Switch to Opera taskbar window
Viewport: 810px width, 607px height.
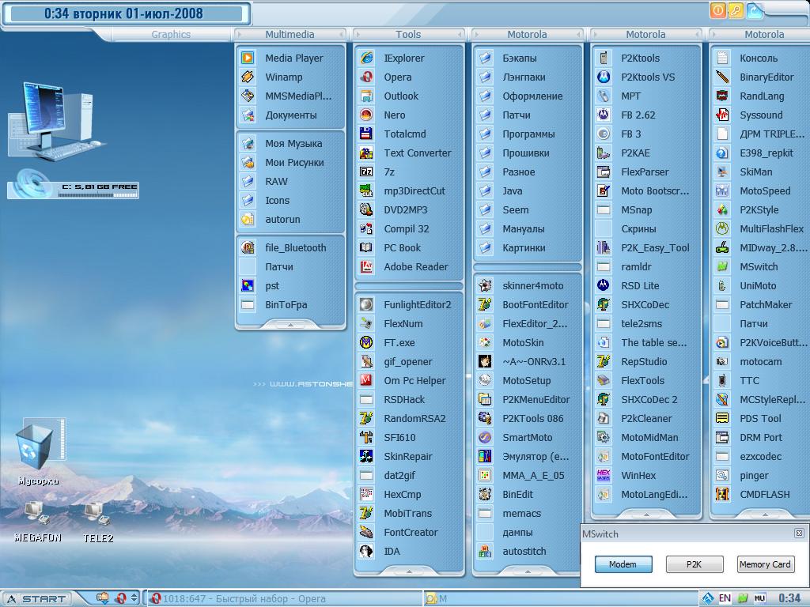284,599
